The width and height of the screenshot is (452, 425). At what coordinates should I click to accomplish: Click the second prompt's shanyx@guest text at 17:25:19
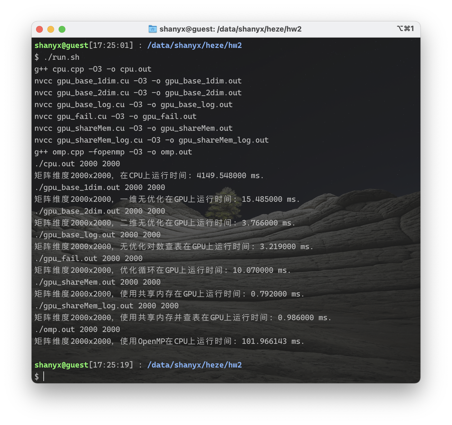point(61,365)
